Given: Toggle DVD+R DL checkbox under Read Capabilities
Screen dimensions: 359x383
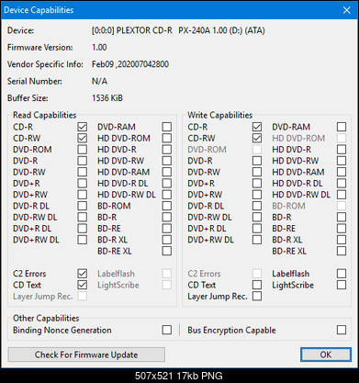Looking at the screenshot, I should pyautogui.click(x=82, y=229).
